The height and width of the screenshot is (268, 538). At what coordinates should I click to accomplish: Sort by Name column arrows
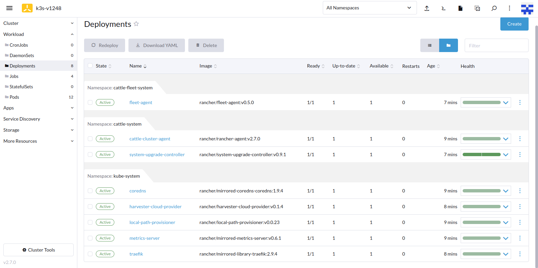145,66
